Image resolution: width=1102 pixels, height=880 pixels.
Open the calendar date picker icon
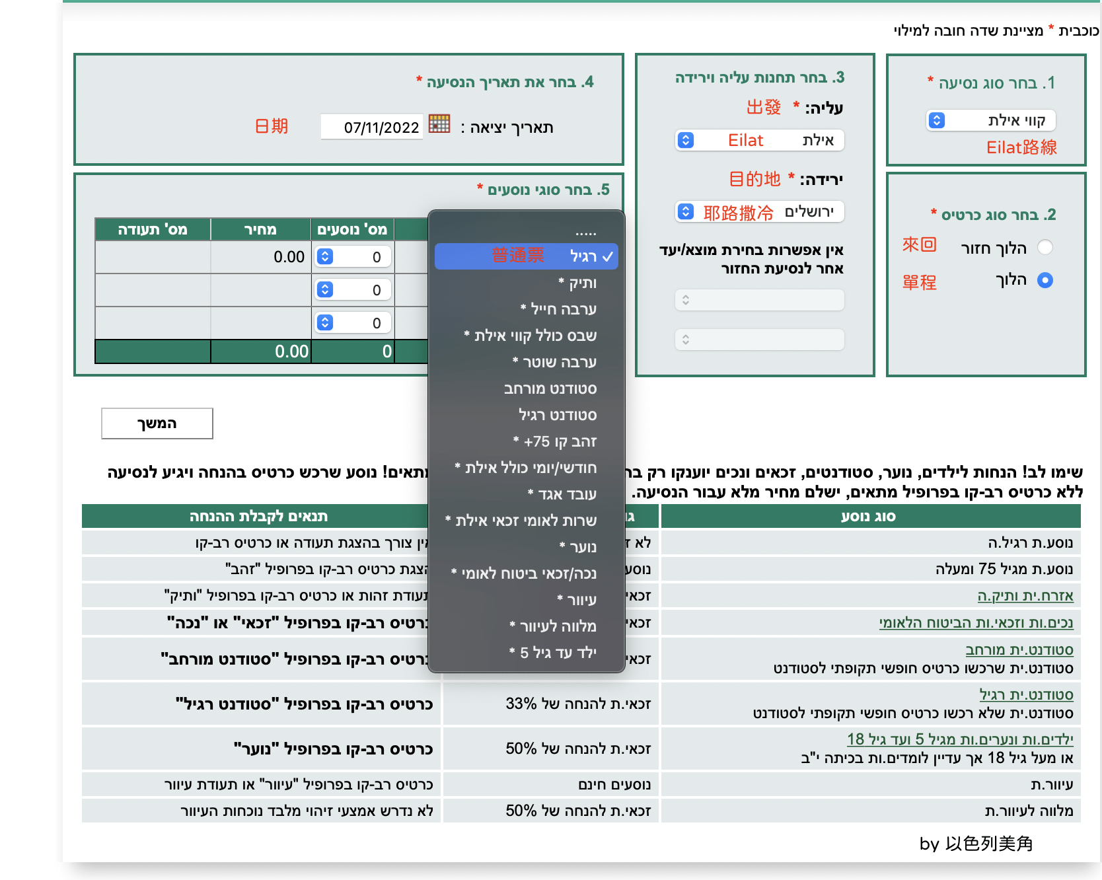[x=439, y=124]
